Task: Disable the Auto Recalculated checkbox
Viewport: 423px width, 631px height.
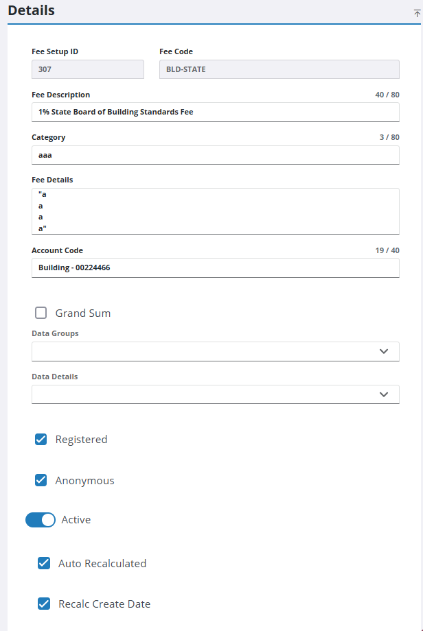Action: [44, 564]
